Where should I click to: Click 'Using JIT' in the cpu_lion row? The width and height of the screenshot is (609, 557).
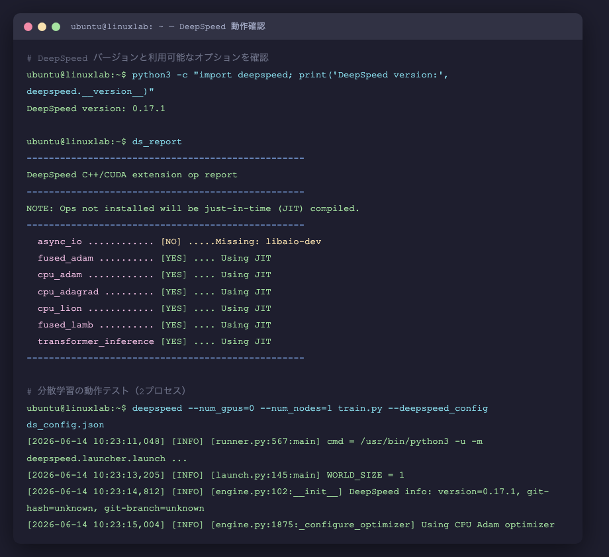pyautogui.click(x=246, y=308)
